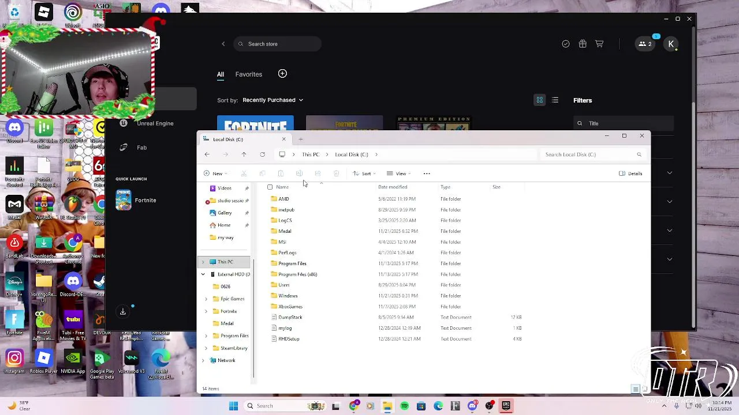Screen dimensions: 739x415
Task: Go up one folder level in Explorer
Action: (244, 154)
